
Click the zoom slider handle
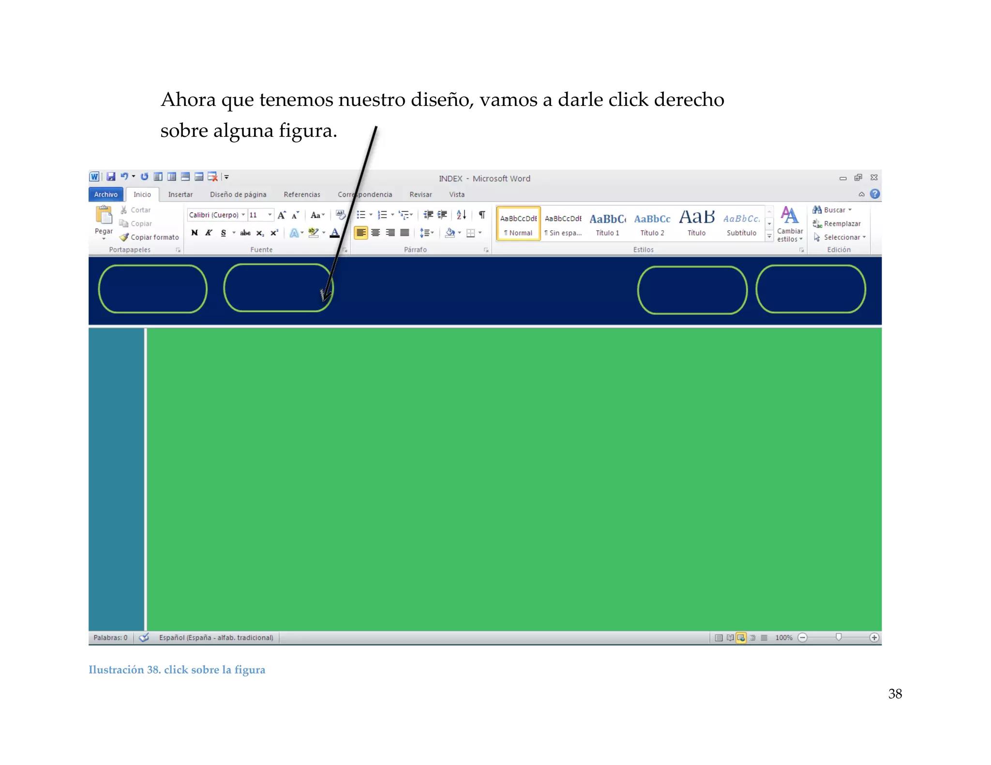pyautogui.click(x=839, y=637)
